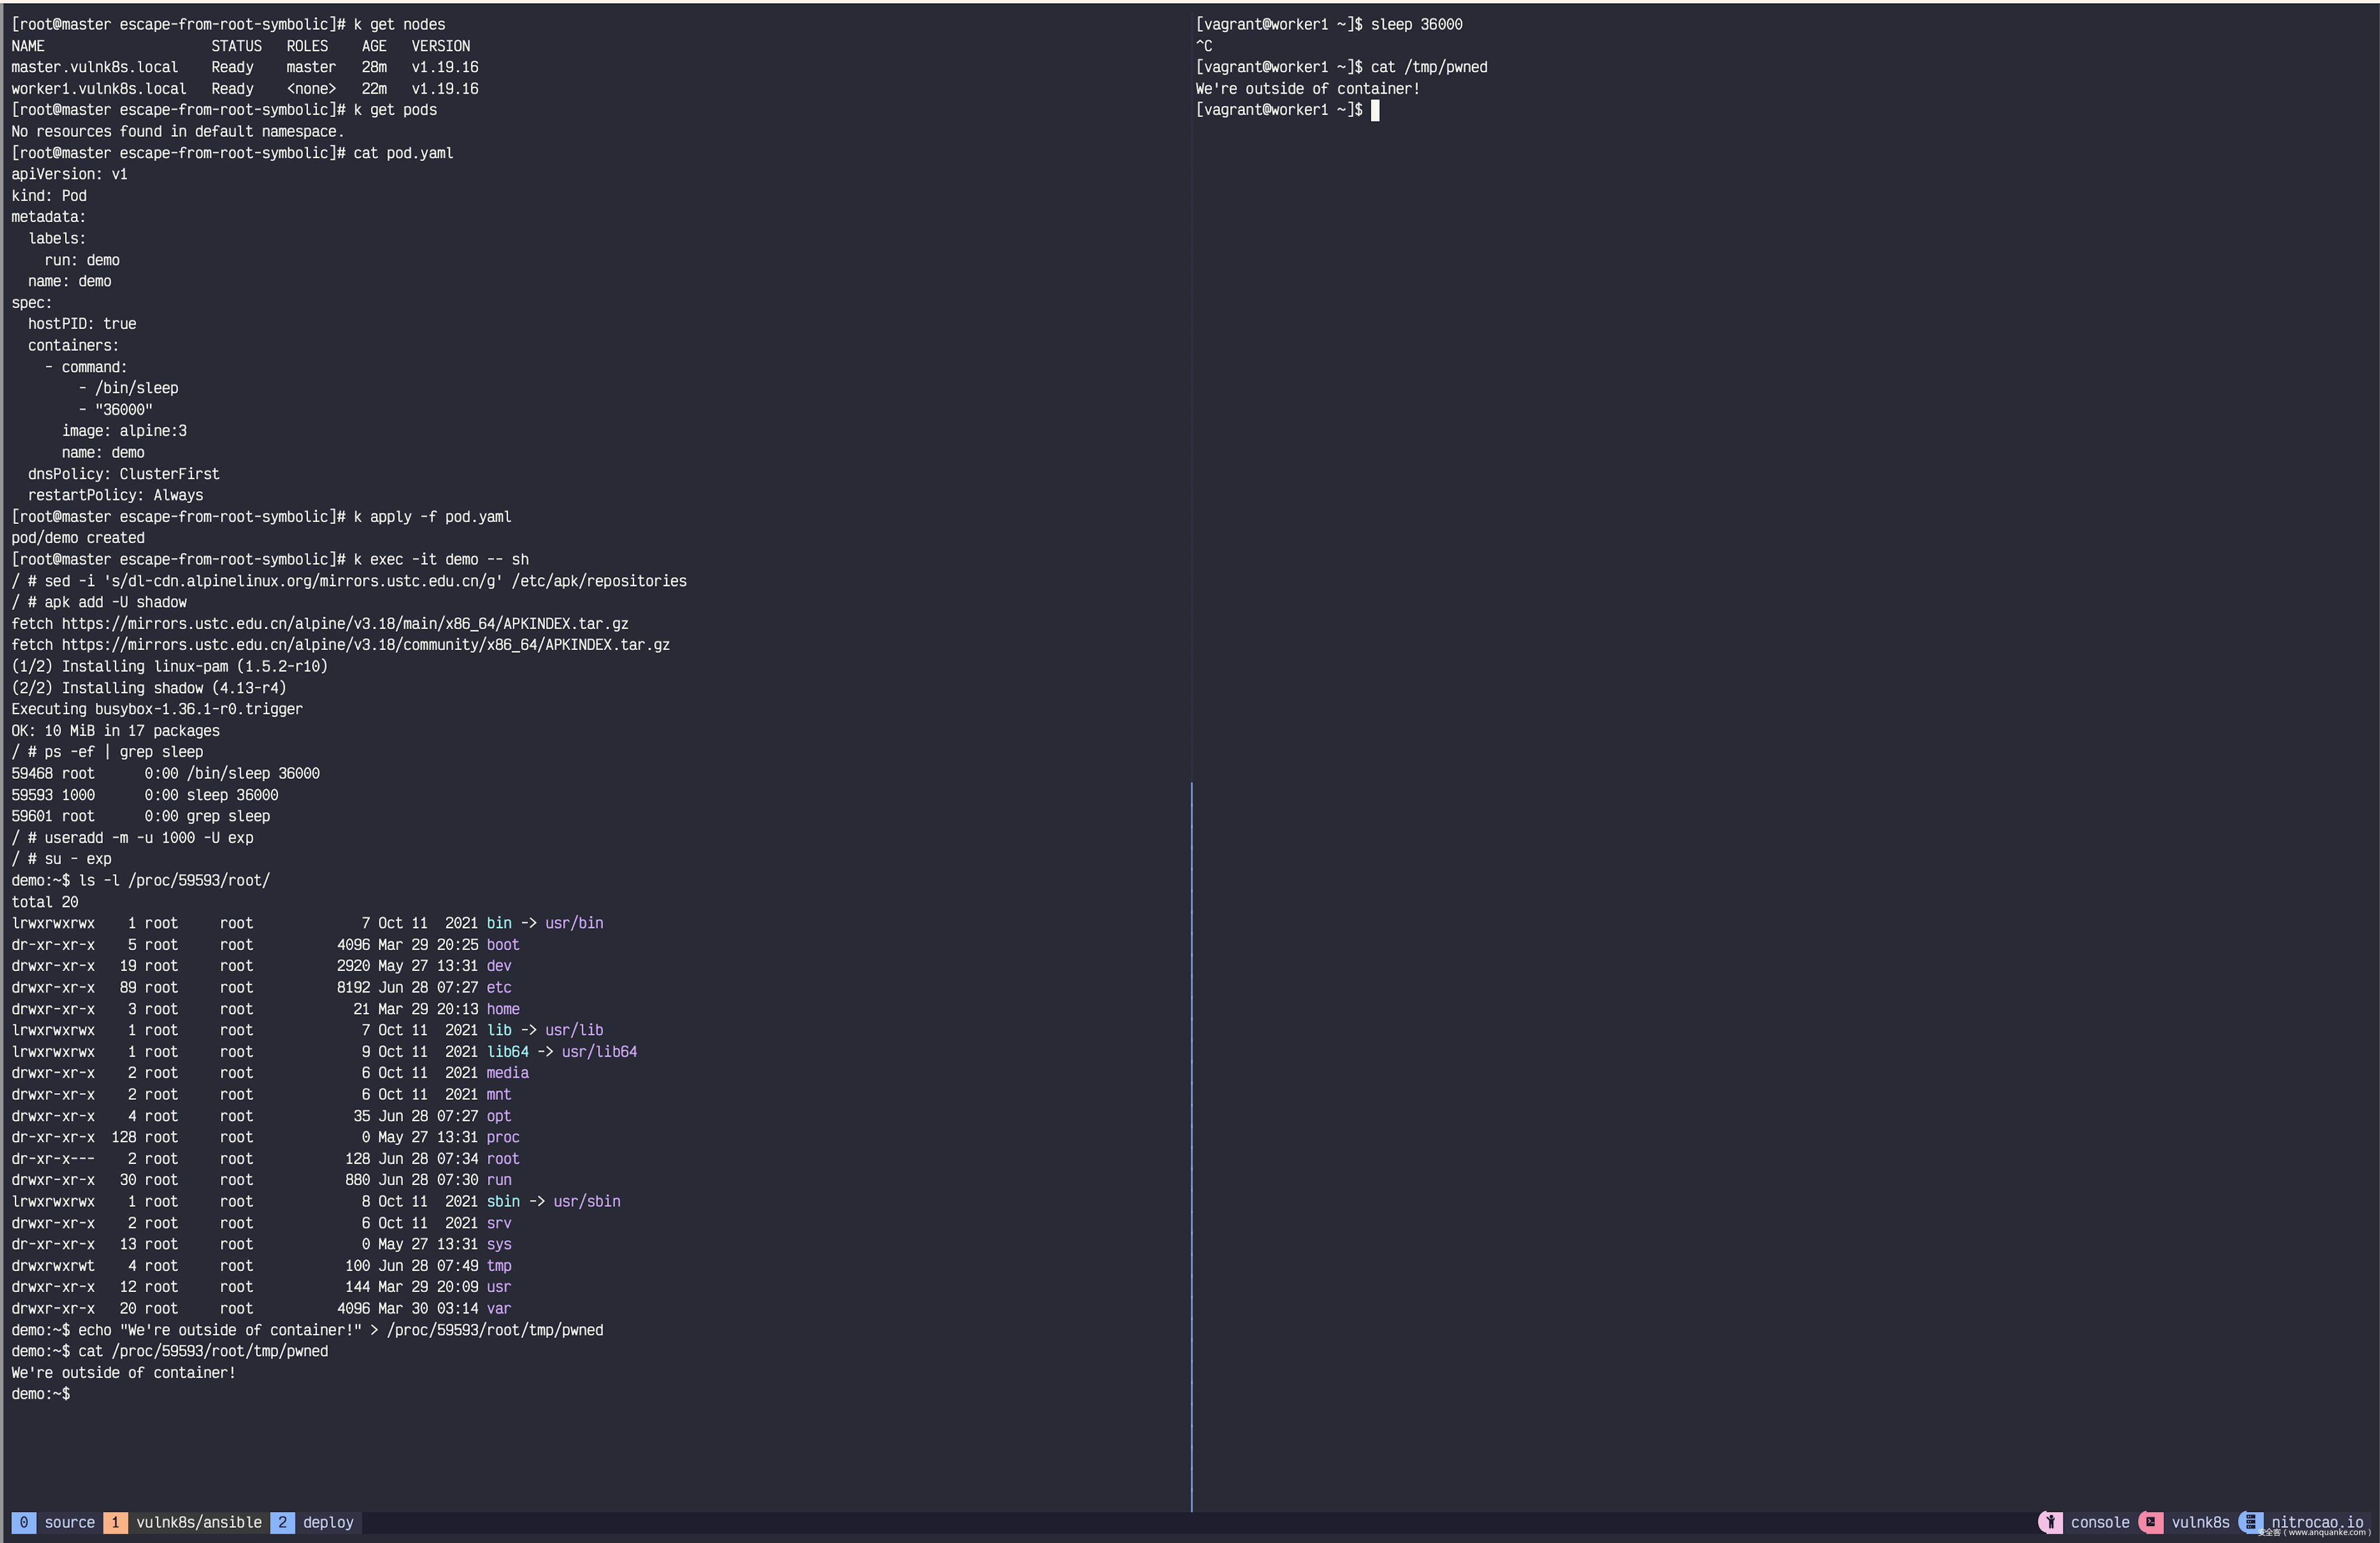Click the tmp directory in ls listing
The image size is (2380, 1543).
[498, 1266]
